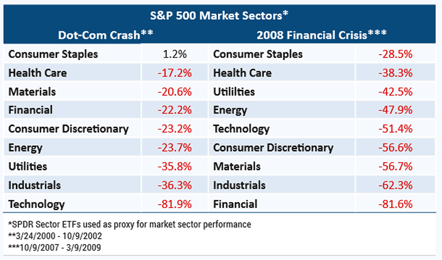
Task: Click the -28.5% Consumer Staples value
Action: click(394, 54)
